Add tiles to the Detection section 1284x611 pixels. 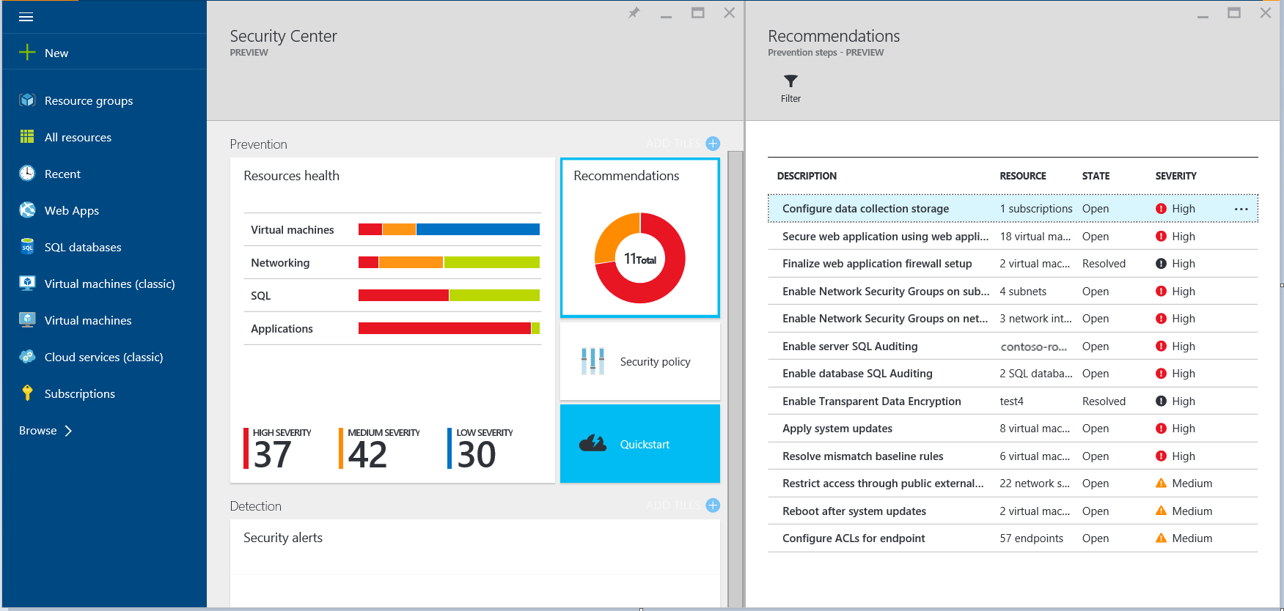tap(713, 506)
